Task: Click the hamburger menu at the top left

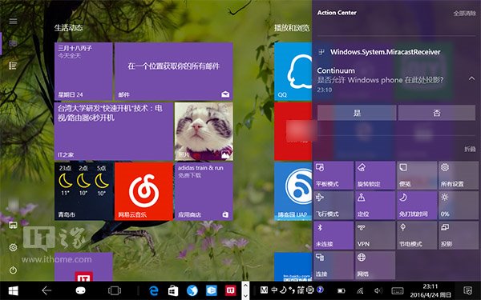Action: point(13,21)
